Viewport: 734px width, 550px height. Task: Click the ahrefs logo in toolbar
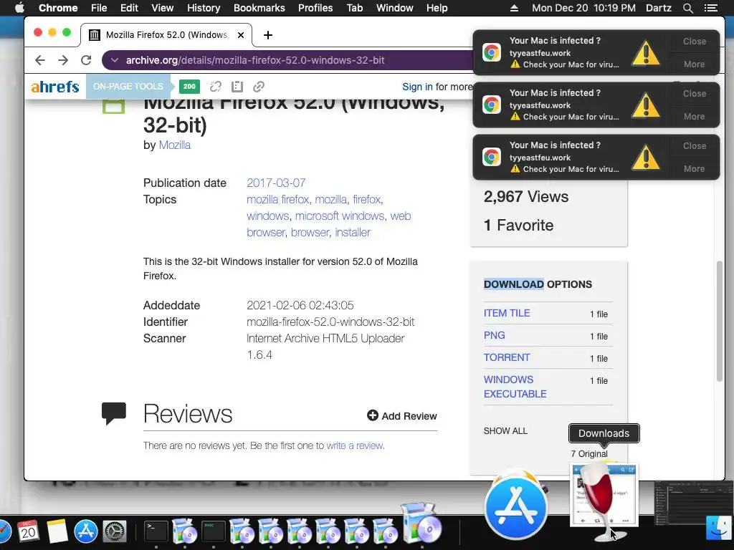click(x=54, y=87)
